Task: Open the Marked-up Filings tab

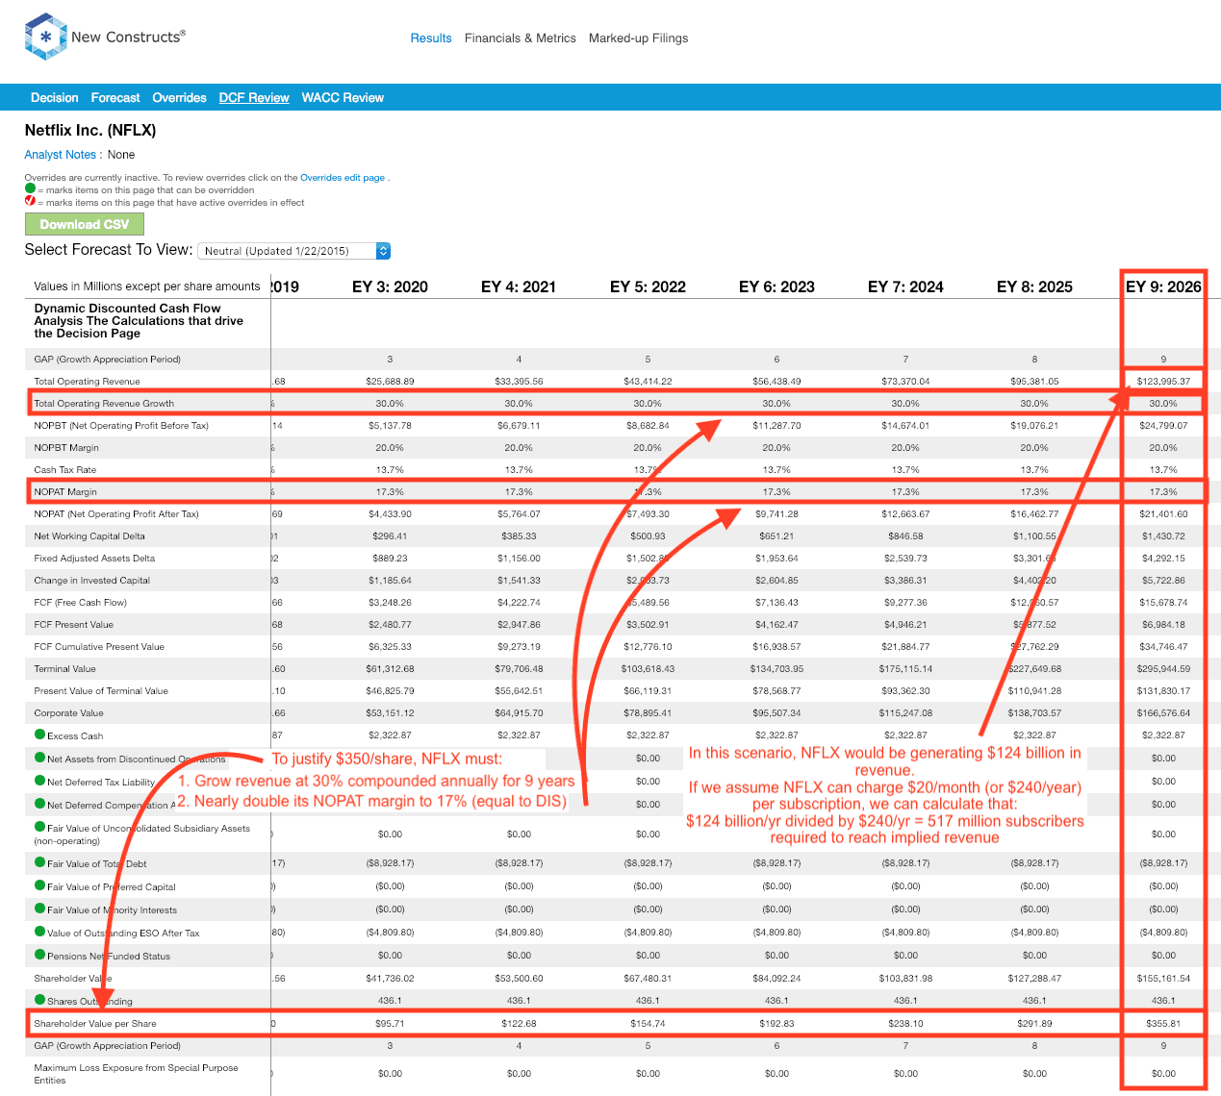Action: pos(639,38)
